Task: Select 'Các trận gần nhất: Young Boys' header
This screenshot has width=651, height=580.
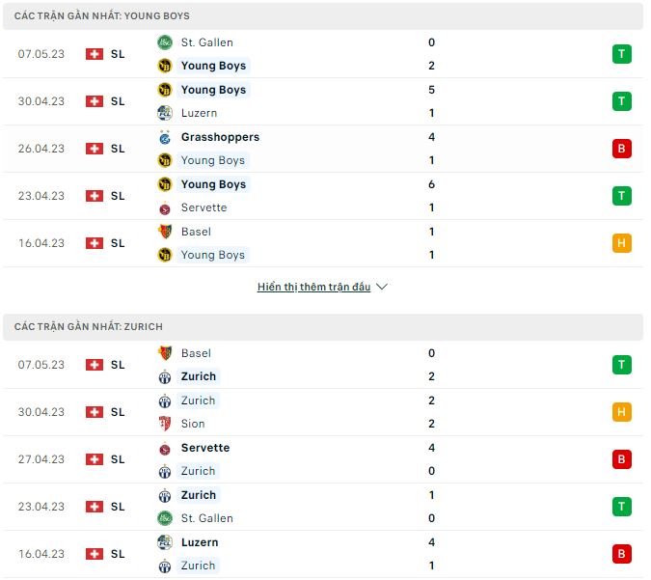Action: pyautogui.click(x=102, y=16)
